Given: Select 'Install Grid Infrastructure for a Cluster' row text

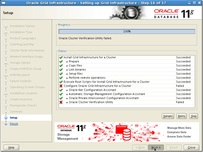Looking at the screenshot, I should (90, 57).
